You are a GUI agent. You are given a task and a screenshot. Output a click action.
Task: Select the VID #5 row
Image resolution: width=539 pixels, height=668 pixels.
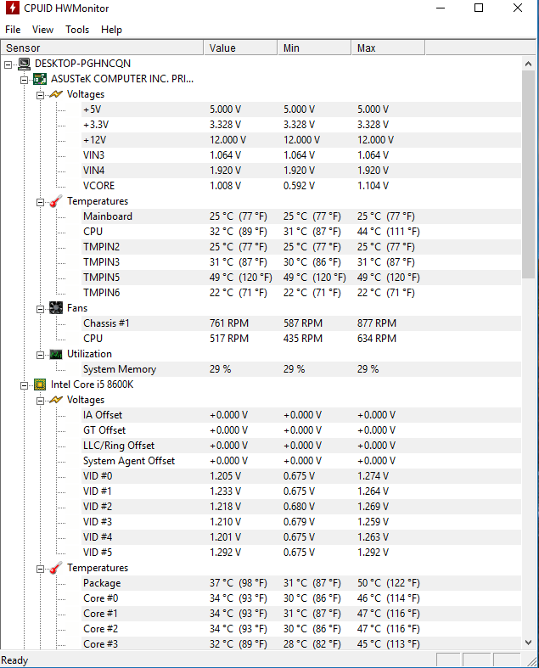pyautogui.click(x=301, y=553)
